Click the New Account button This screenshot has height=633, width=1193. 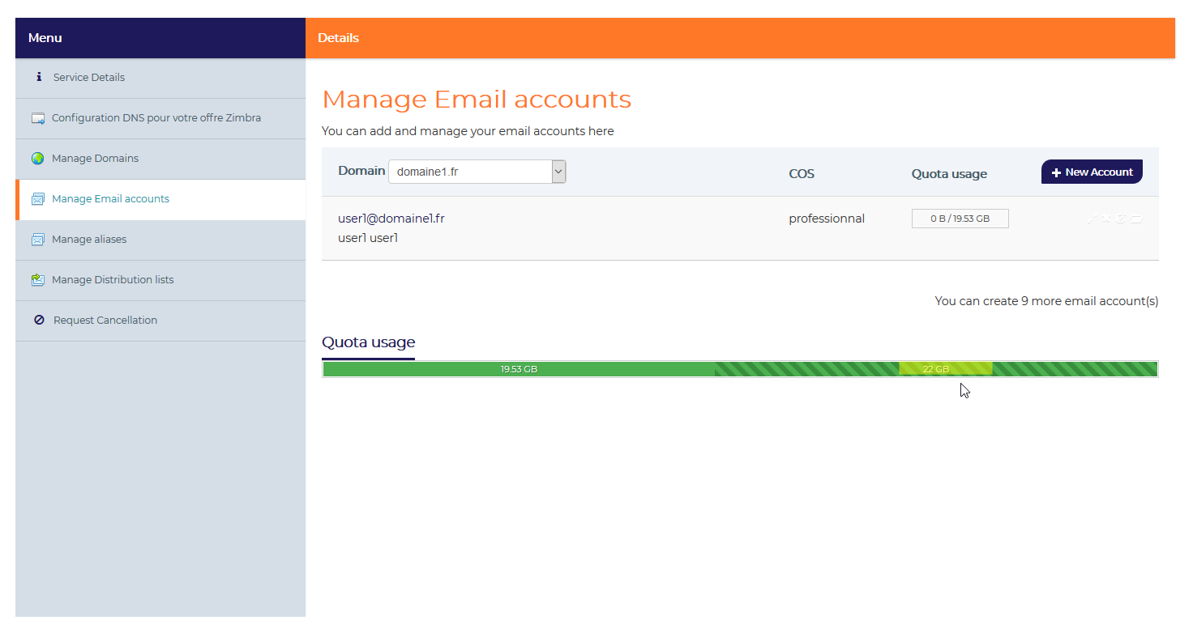click(x=1092, y=172)
